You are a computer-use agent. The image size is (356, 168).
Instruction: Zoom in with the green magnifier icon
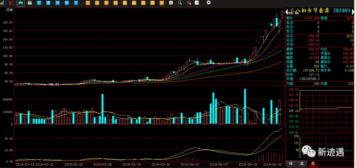pyautogui.click(x=180, y=3)
